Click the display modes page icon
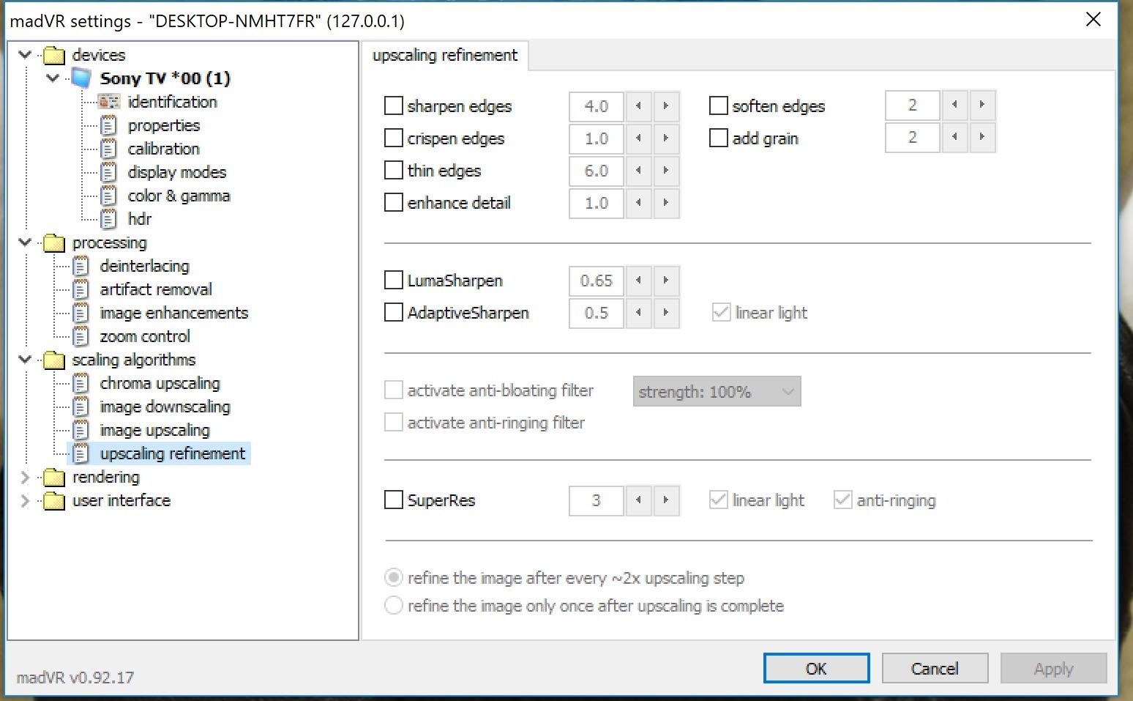This screenshot has width=1133, height=701. (108, 172)
